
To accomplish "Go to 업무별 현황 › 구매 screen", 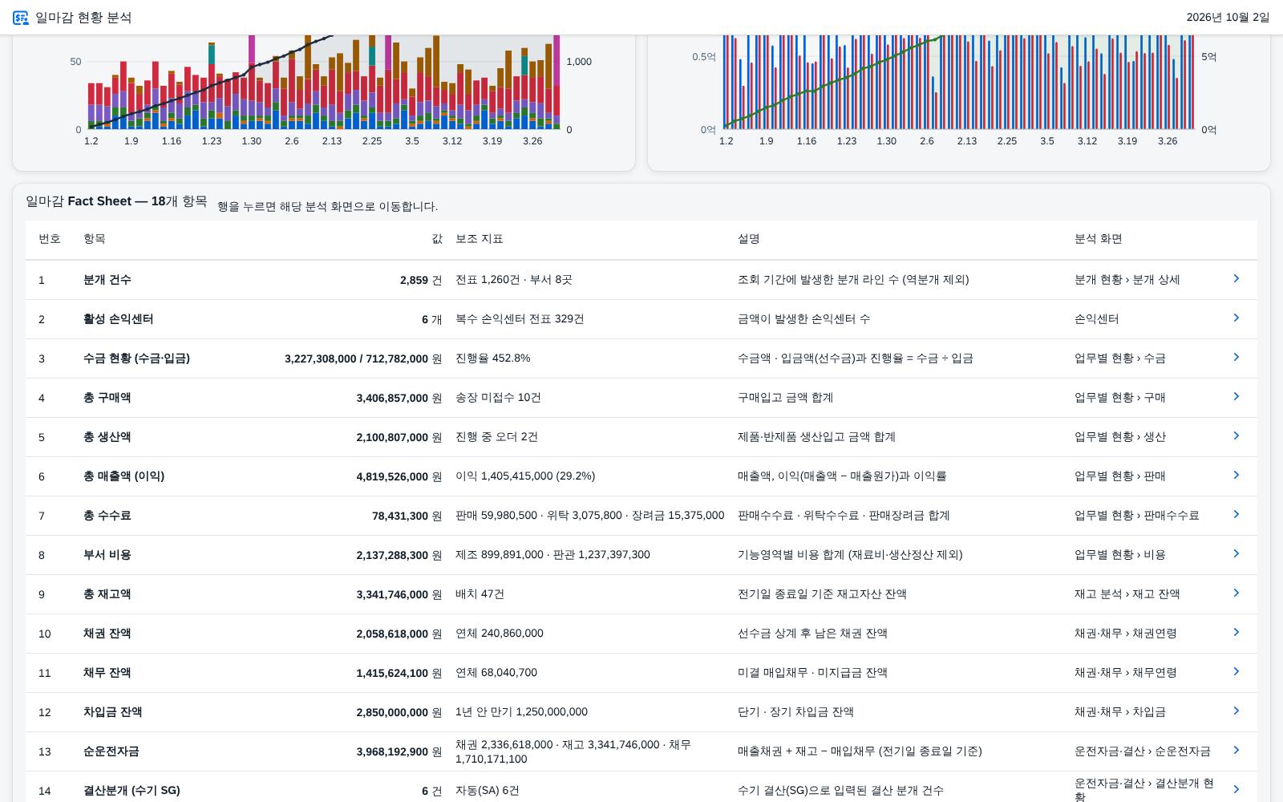I will [x=1120, y=398].
